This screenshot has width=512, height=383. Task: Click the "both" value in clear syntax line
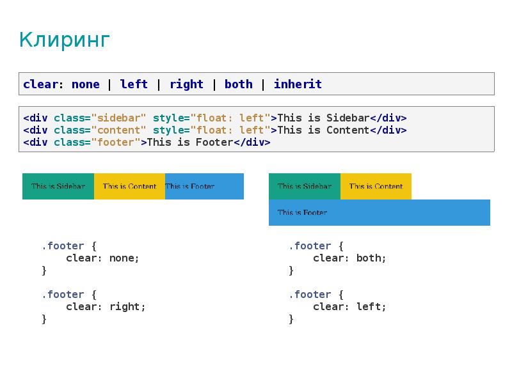(x=238, y=84)
